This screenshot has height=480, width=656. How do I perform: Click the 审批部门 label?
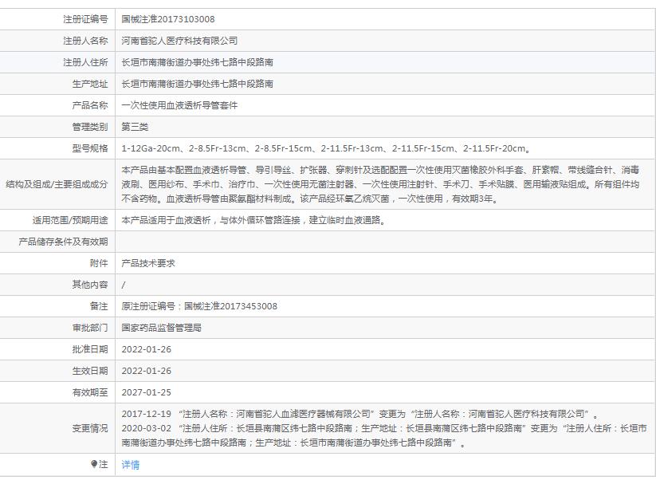[x=90, y=328]
